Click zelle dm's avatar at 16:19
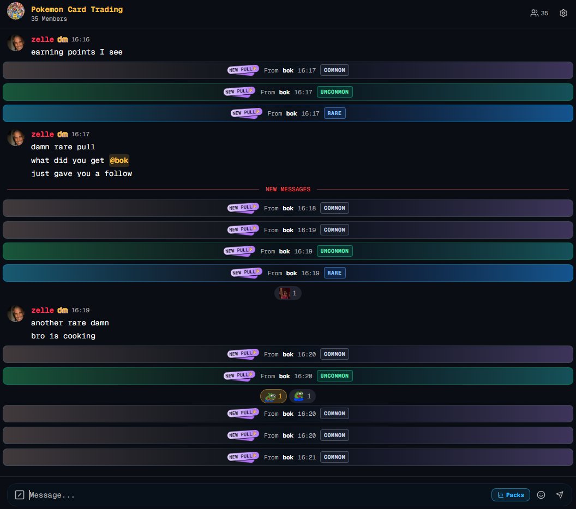 coord(16,314)
